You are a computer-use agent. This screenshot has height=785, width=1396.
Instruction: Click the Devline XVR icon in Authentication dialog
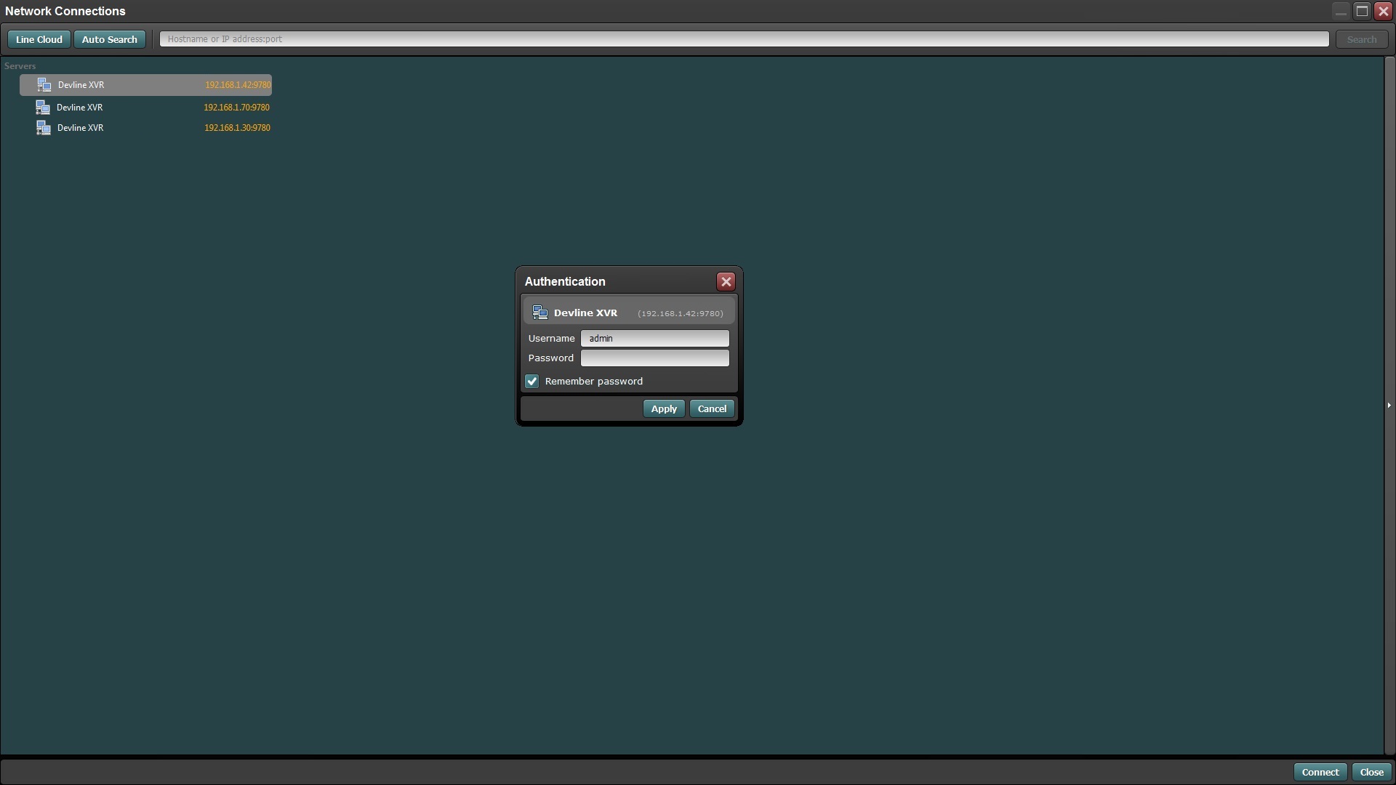pos(540,313)
